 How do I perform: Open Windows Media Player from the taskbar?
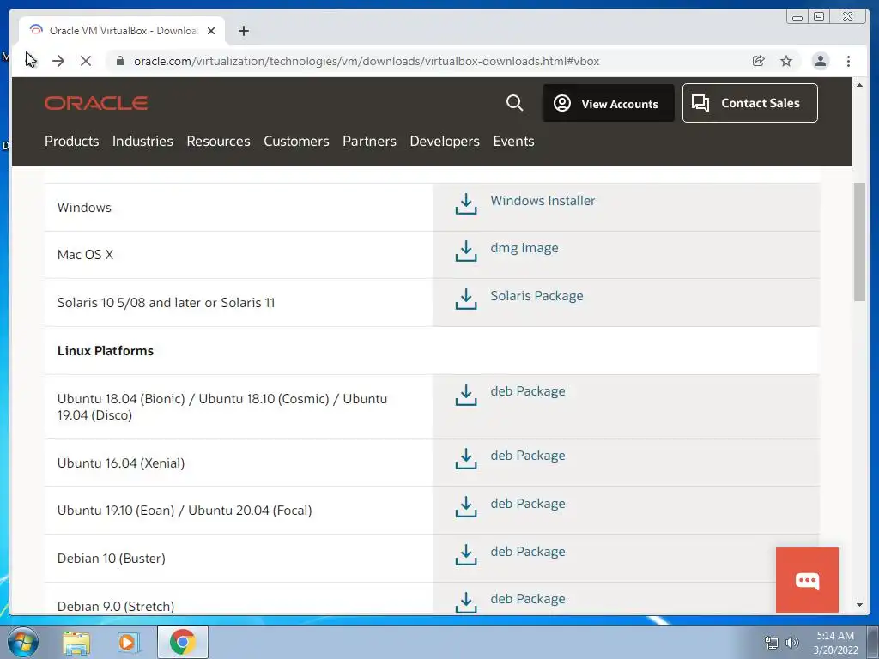(129, 642)
